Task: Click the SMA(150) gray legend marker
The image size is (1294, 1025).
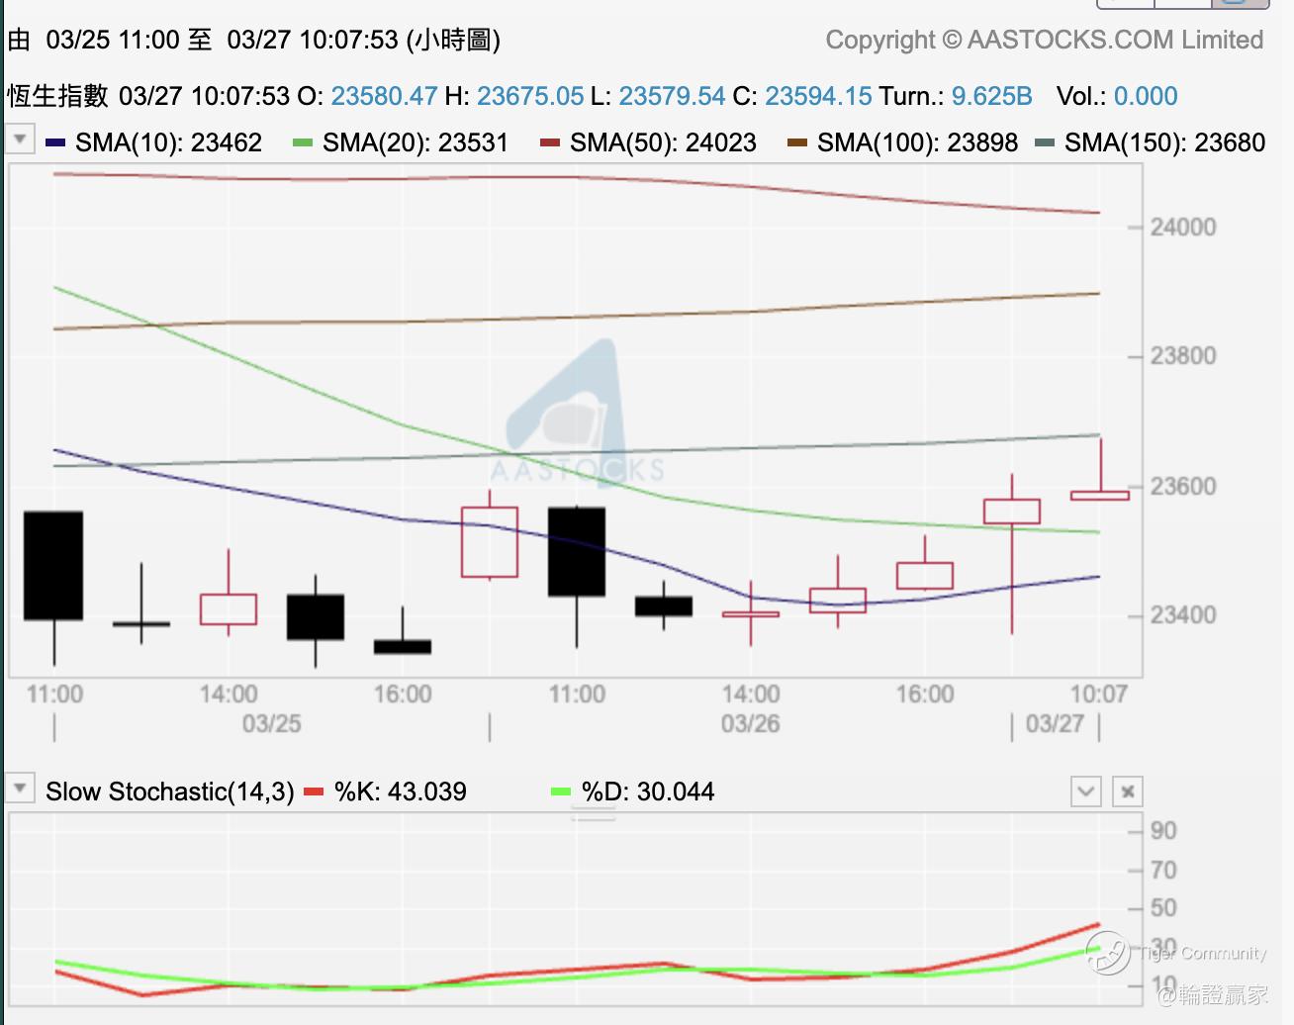Action: [x=1045, y=143]
